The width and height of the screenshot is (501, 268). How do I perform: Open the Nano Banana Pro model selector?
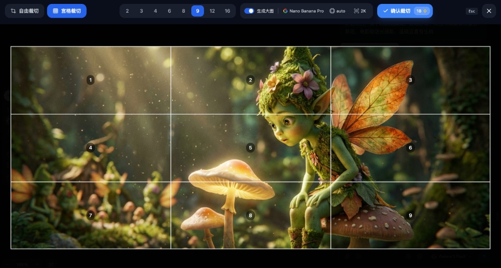[303, 11]
